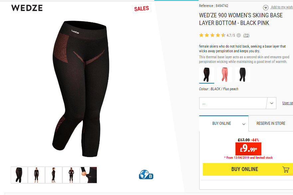Choose the pink leggings colour swatch

(x=224, y=75)
